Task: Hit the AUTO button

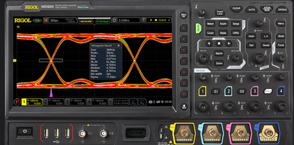Action: click(x=252, y=9)
